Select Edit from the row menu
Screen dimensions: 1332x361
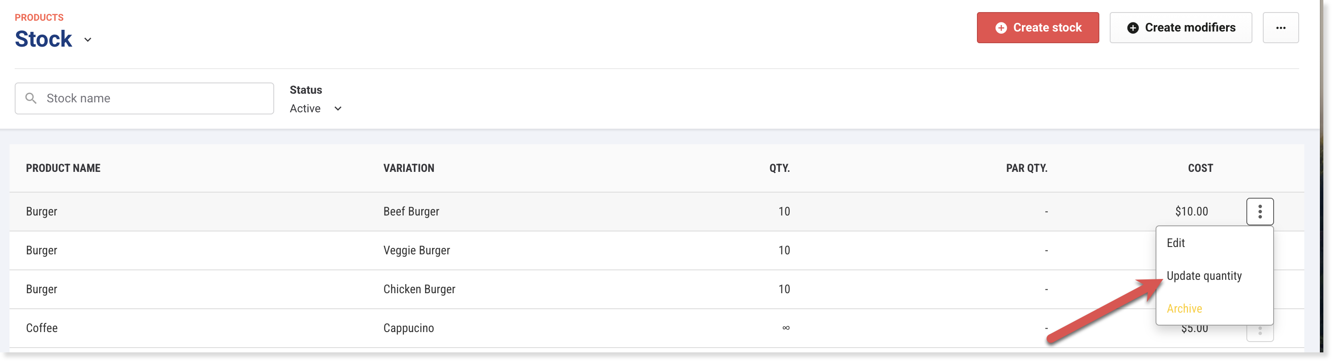(x=1175, y=243)
